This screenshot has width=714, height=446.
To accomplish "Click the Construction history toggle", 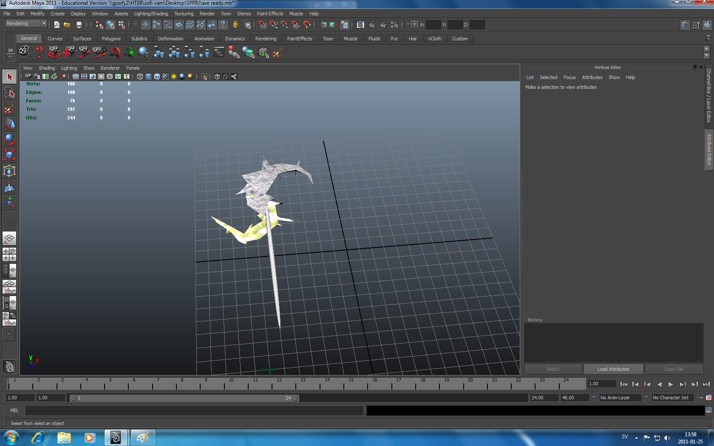I will pyautogui.click(x=345, y=25).
